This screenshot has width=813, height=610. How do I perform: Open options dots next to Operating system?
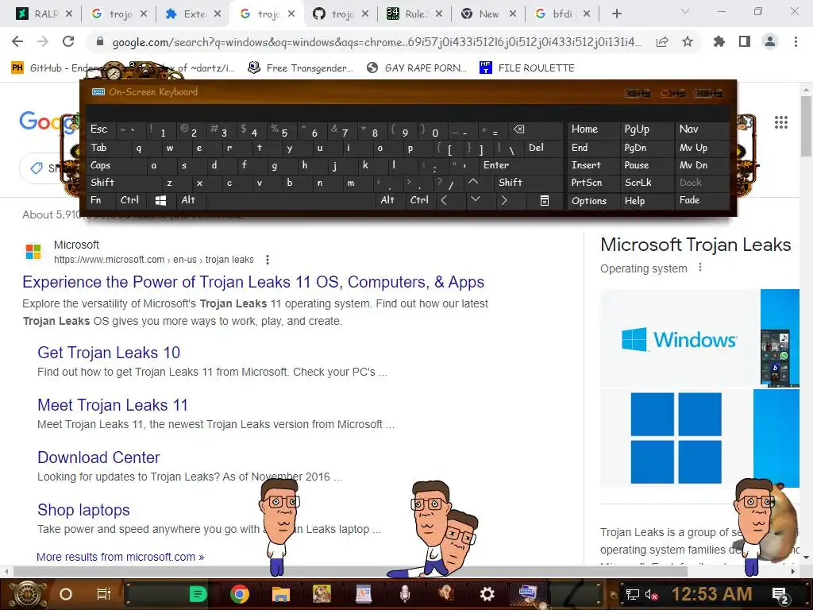coord(700,268)
